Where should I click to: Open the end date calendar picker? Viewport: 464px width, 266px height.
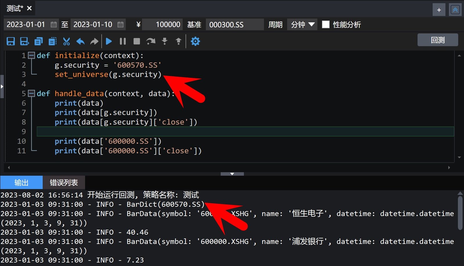pyautogui.click(x=121, y=25)
